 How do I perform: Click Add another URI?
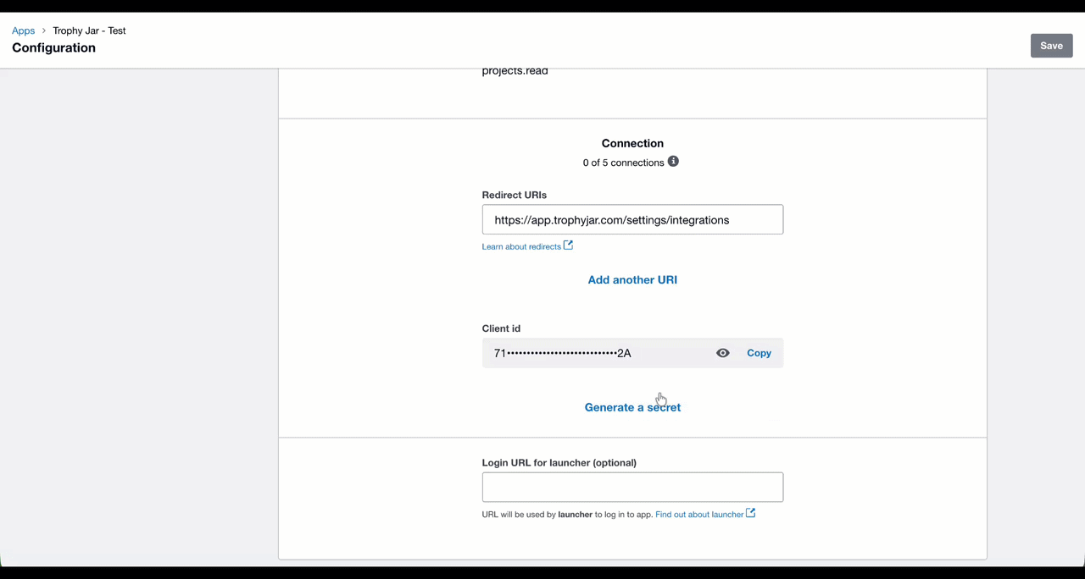tap(632, 280)
